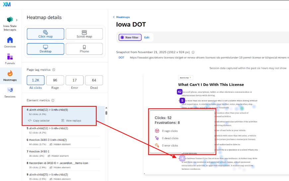Switch device view to Phone

[x=84, y=49]
